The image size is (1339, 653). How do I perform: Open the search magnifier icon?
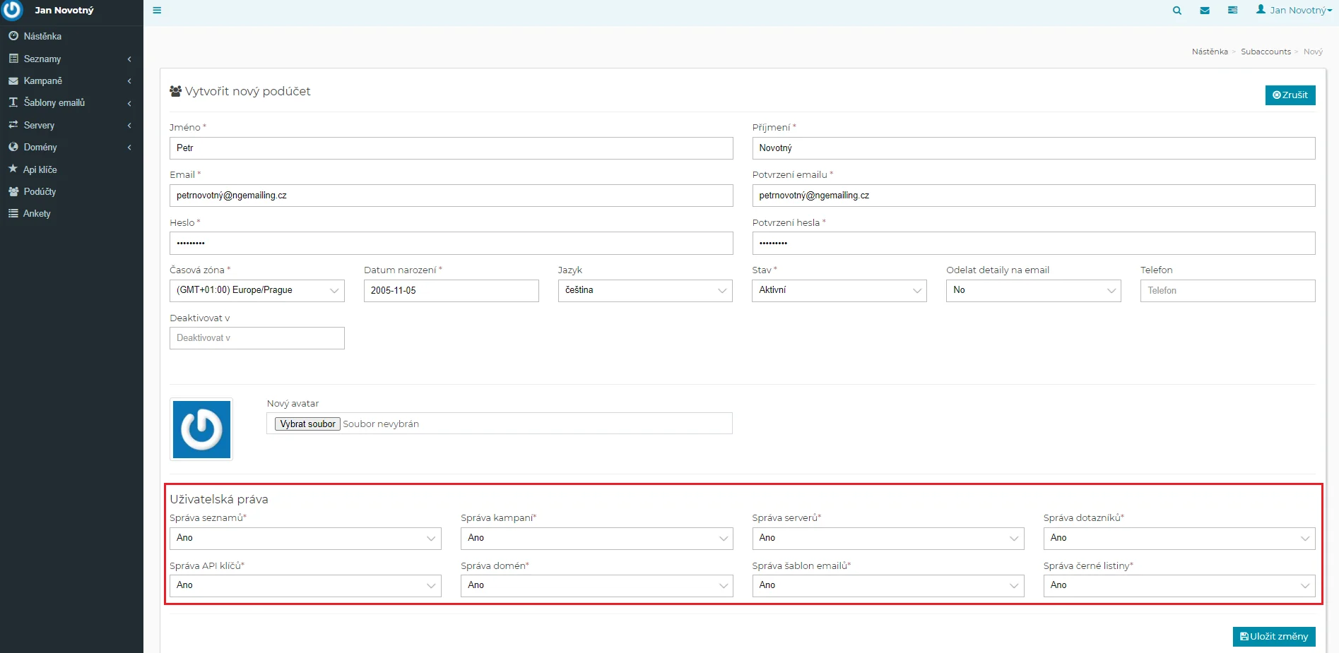(x=1176, y=11)
